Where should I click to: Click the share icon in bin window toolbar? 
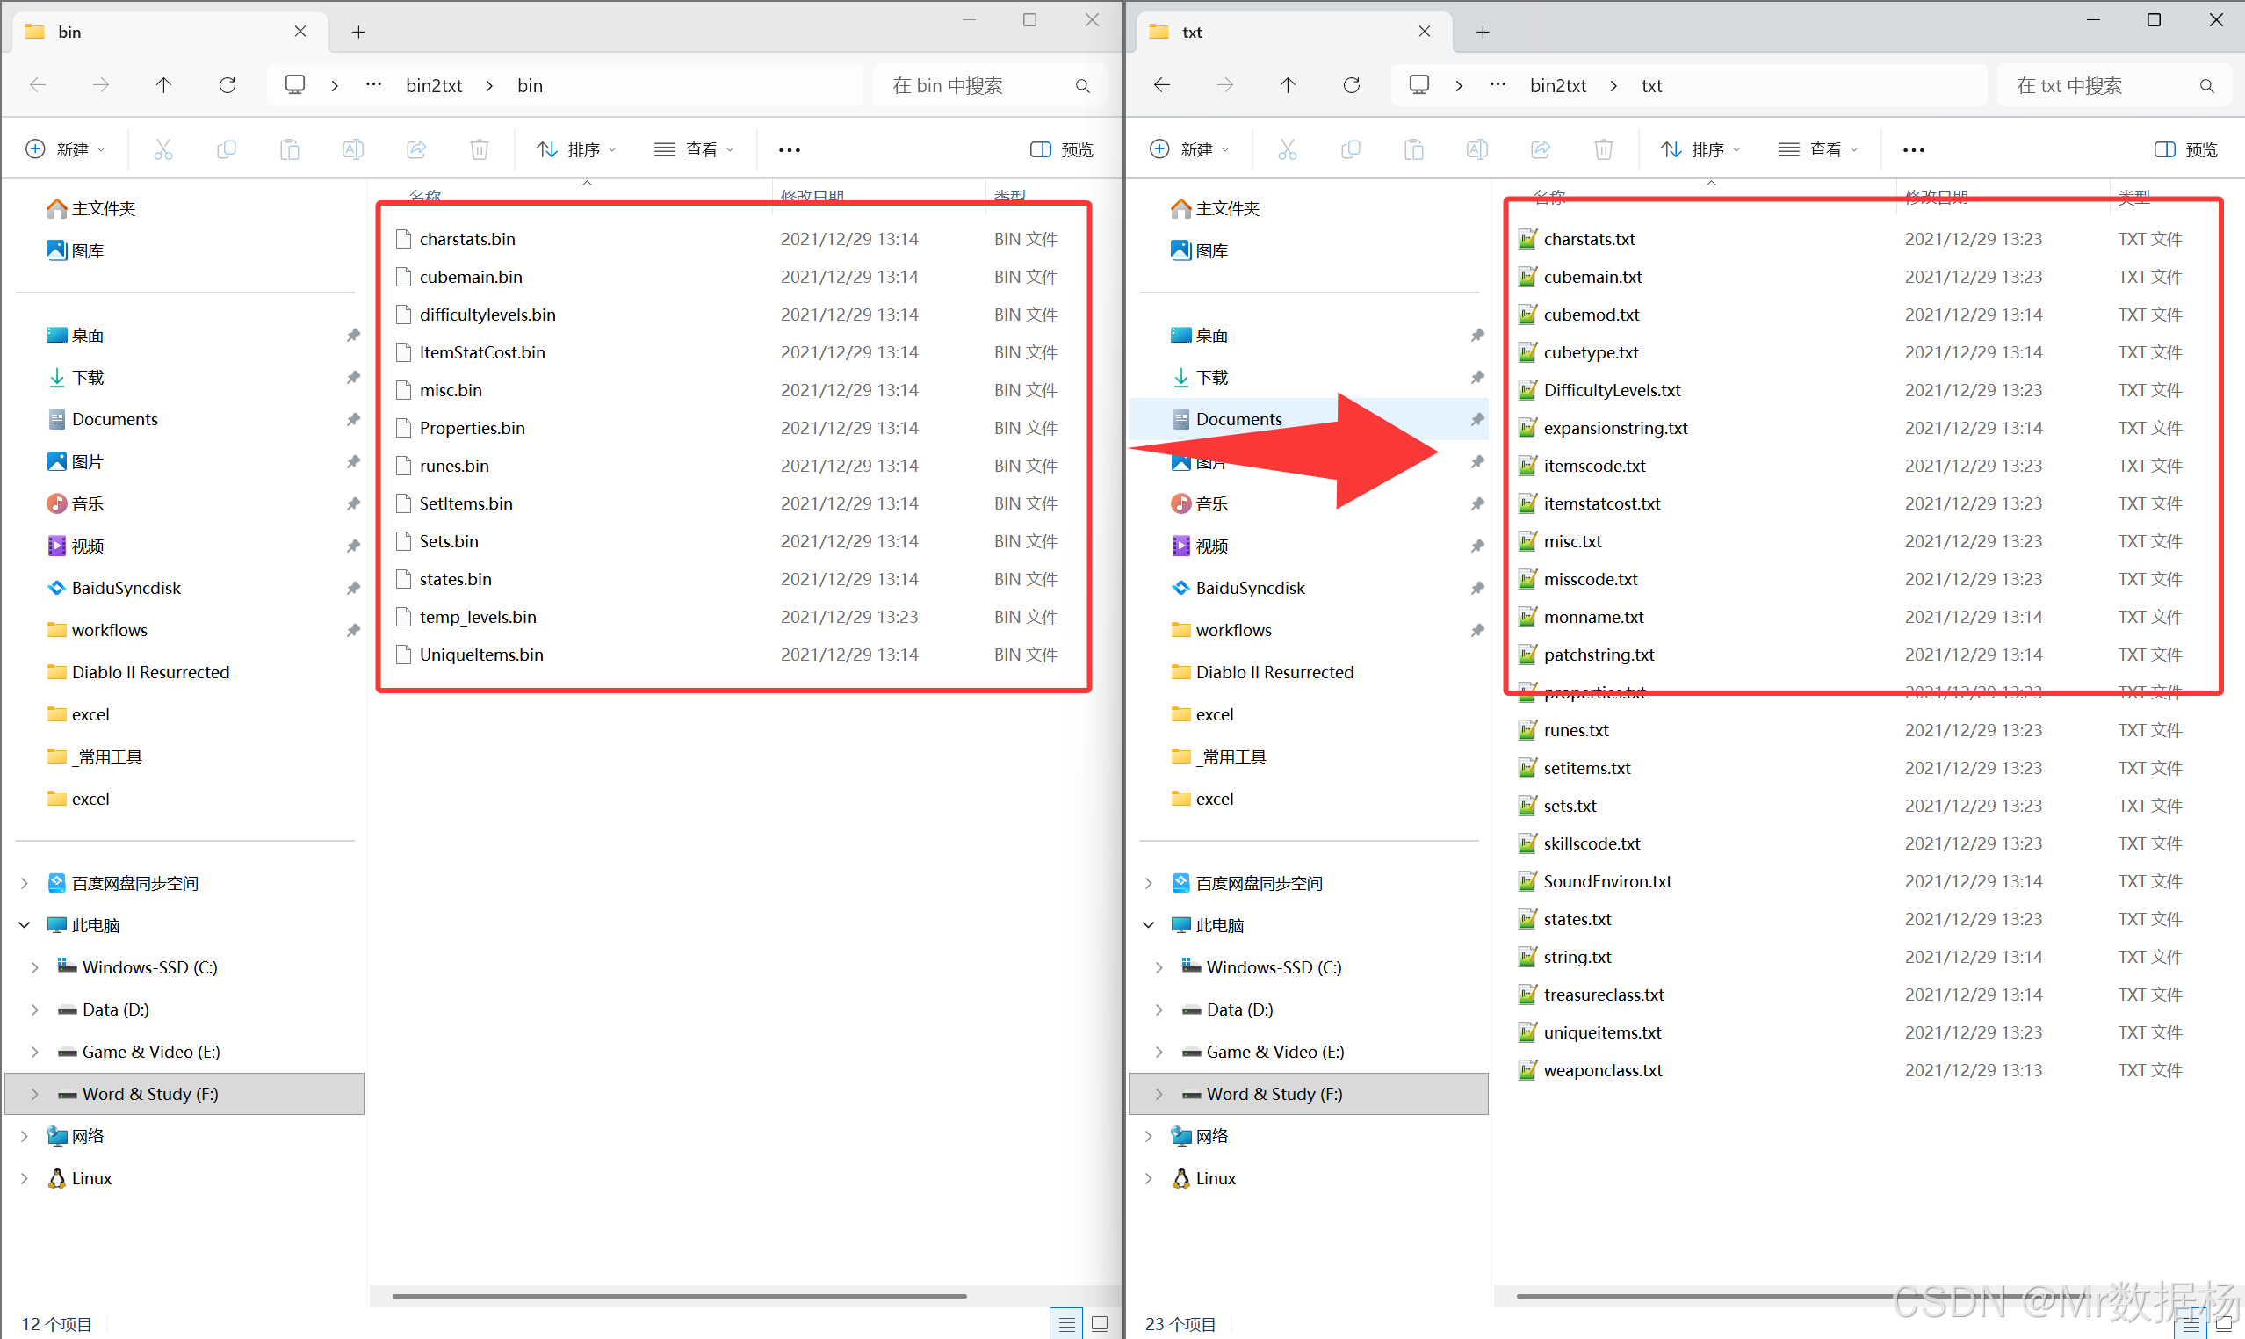415,149
